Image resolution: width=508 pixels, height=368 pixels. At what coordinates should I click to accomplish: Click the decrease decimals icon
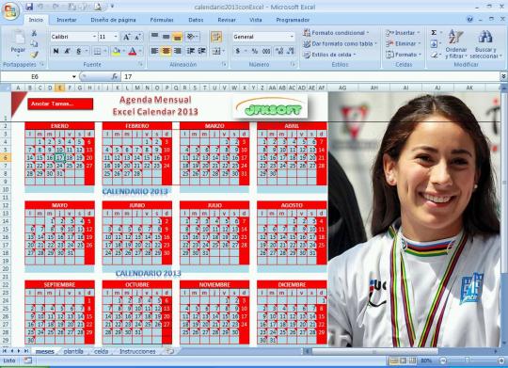click(291, 51)
